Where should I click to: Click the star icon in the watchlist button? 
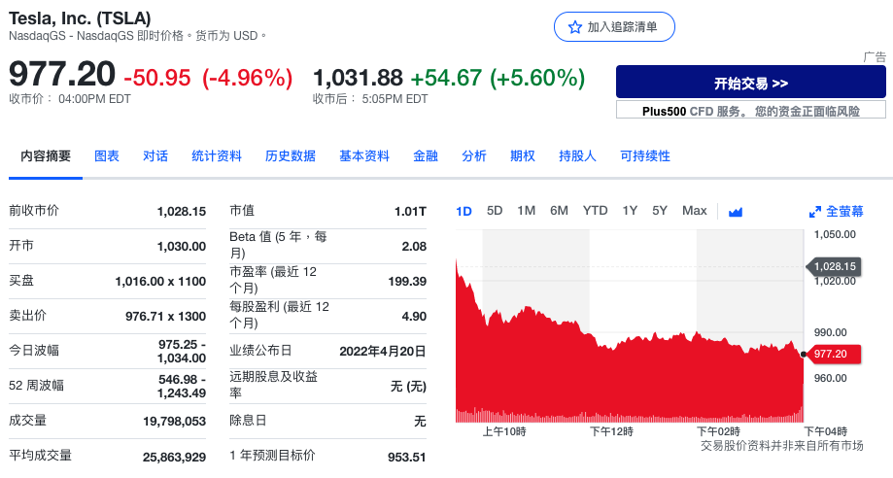point(575,27)
